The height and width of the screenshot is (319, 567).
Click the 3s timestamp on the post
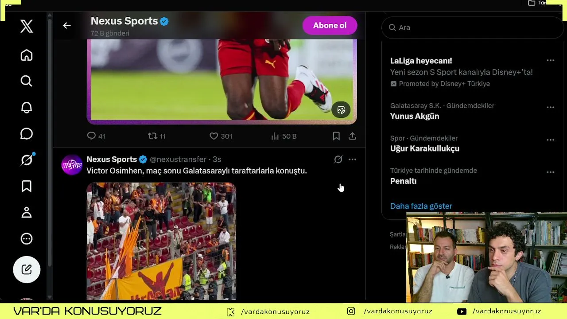217,159
